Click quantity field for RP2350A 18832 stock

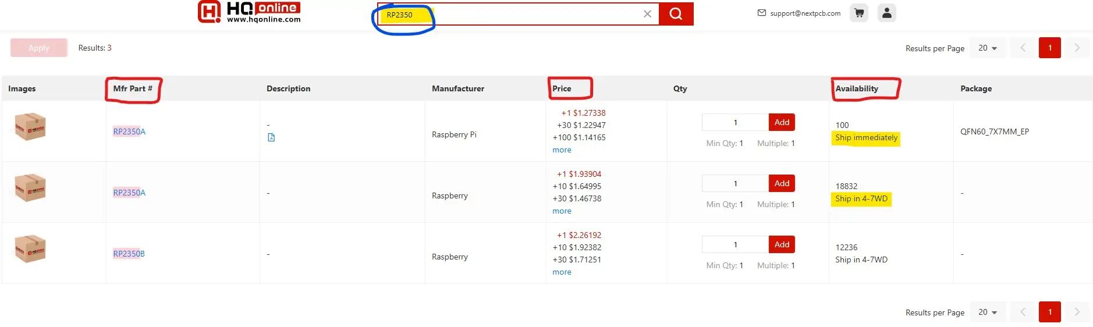pos(735,183)
